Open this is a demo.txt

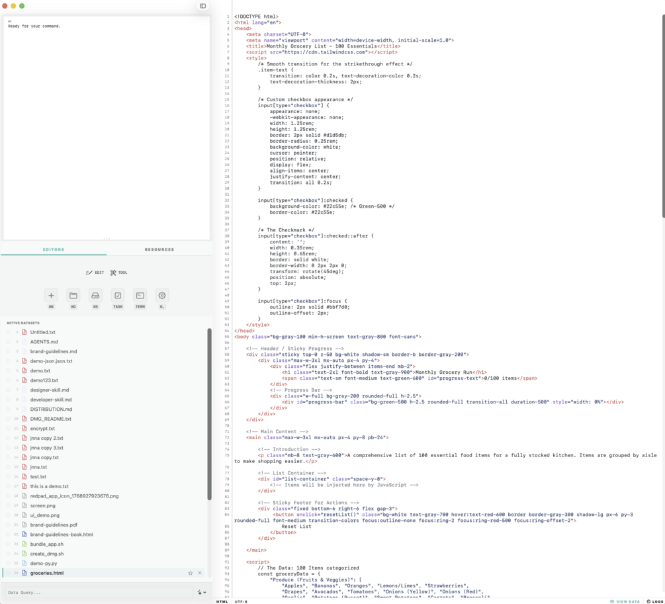(x=49, y=486)
